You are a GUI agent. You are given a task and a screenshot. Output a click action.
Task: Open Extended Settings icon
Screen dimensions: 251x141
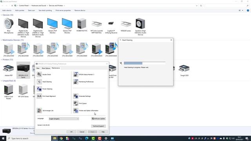click(x=76, y=96)
